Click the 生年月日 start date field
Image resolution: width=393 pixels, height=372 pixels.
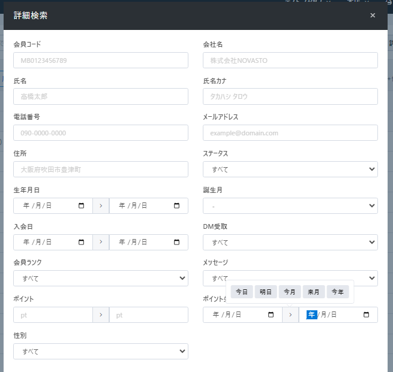tap(53, 205)
